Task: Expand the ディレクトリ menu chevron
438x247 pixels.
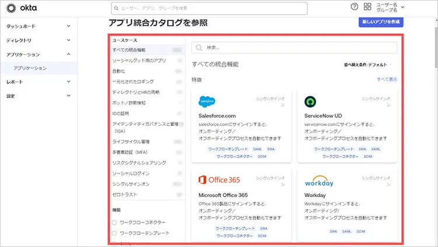Action: 69,40
